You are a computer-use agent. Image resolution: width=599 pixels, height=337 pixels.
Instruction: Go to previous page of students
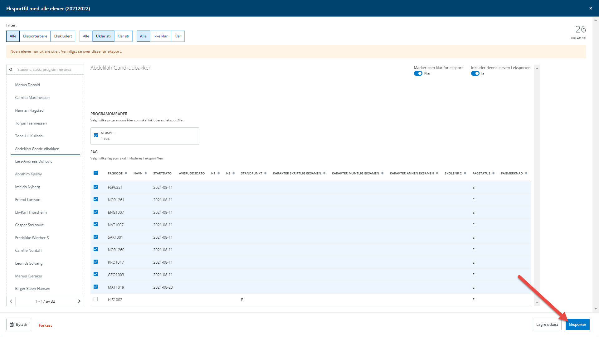pyautogui.click(x=11, y=301)
